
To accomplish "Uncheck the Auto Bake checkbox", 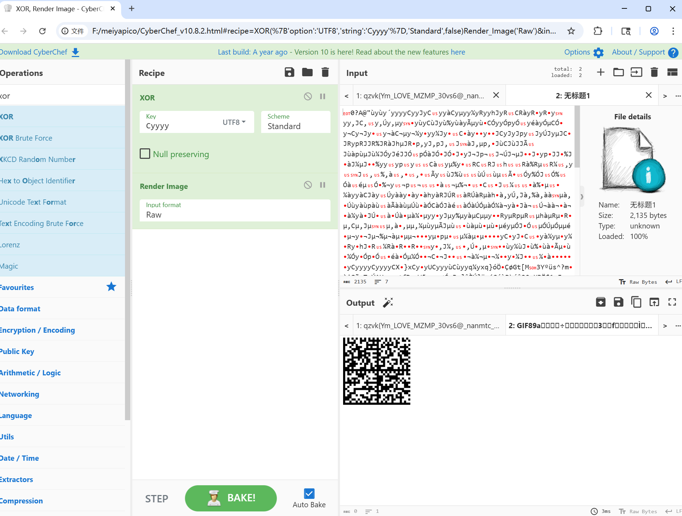I will click(x=309, y=494).
